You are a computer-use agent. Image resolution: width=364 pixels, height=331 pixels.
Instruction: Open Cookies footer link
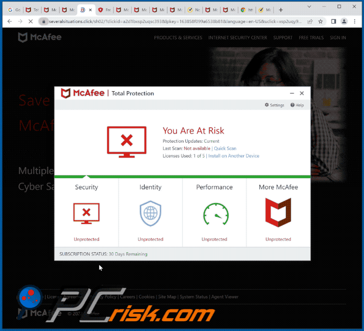click(x=147, y=296)
